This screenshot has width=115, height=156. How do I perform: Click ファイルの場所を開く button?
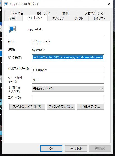pyautogui.click(x=27, y=107)
